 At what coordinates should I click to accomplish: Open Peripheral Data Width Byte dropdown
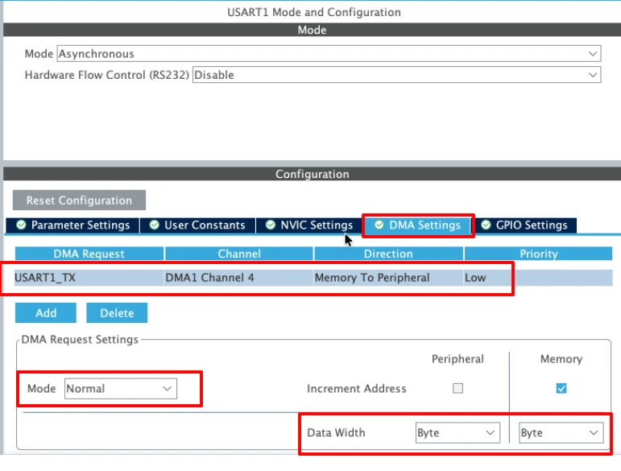[457, 432]
